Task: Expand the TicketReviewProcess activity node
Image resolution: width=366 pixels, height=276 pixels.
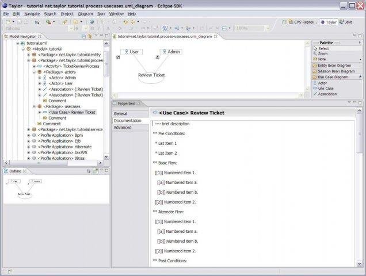Action: [34, 66]
